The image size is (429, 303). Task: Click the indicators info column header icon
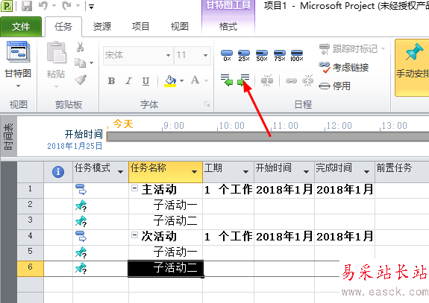point(58,172)
